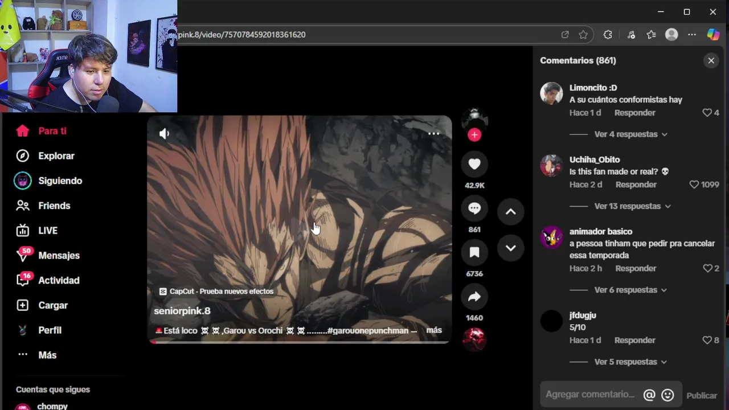Expand description with the más link
Viewport: 729px width, 410px height.
[434, 330]
